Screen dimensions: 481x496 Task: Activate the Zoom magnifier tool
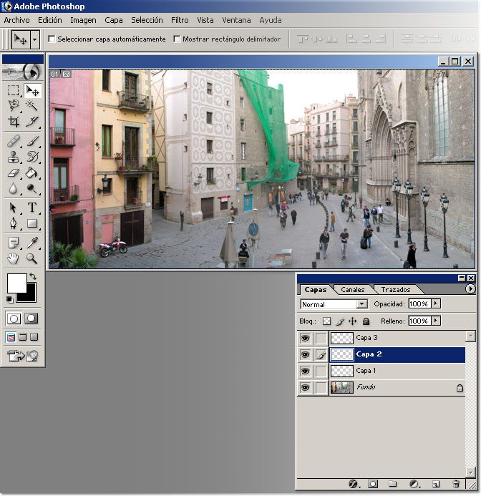click(x=32, y=258)
